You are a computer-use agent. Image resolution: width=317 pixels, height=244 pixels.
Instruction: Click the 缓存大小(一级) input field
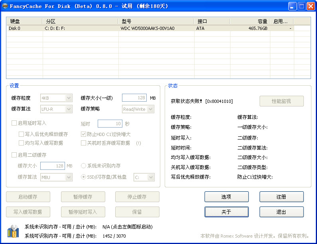(134, 98)
